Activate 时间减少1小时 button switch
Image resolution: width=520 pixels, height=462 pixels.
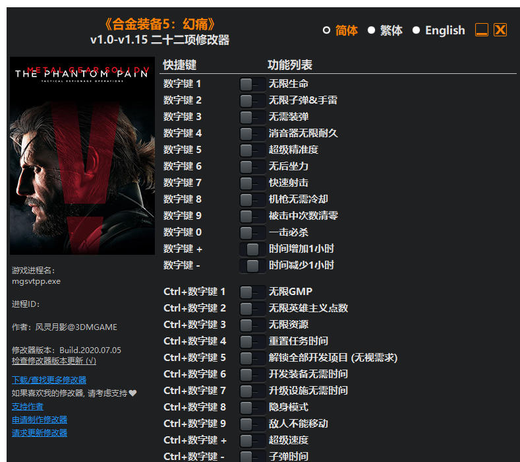click(x=252, y=266)
